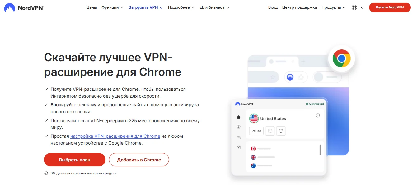Click the crossed-eye icon in extension sidebar
The image size is (417, 185).
[238, 137]
